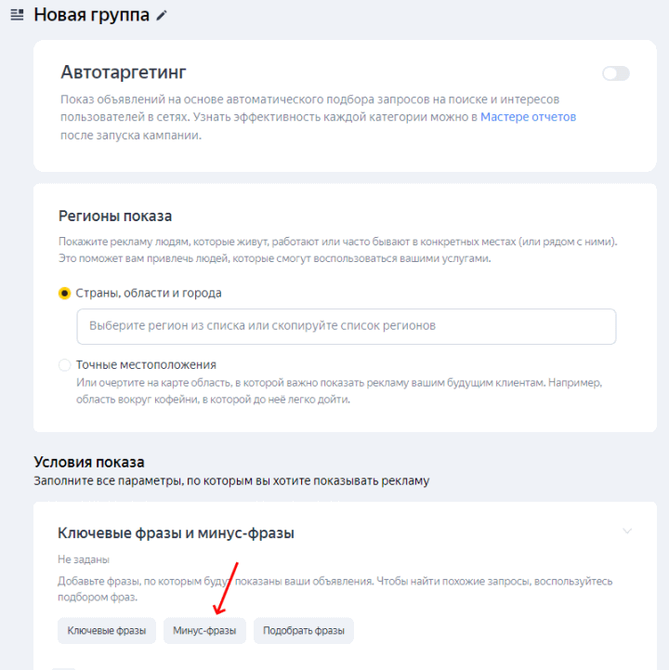Click the Не заданы status text
This screenshot has height=670, width=669.
coord(84,559)
